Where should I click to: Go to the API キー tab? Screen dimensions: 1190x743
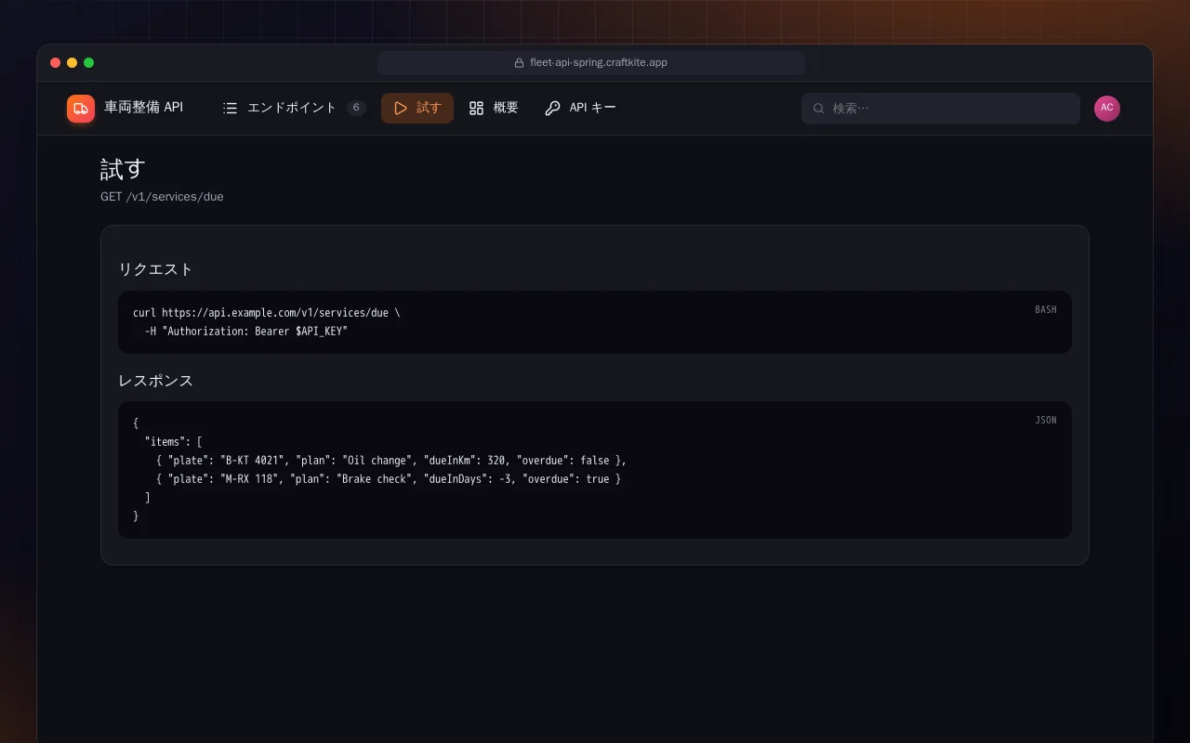pyautogui.click(x=580, y=108)
